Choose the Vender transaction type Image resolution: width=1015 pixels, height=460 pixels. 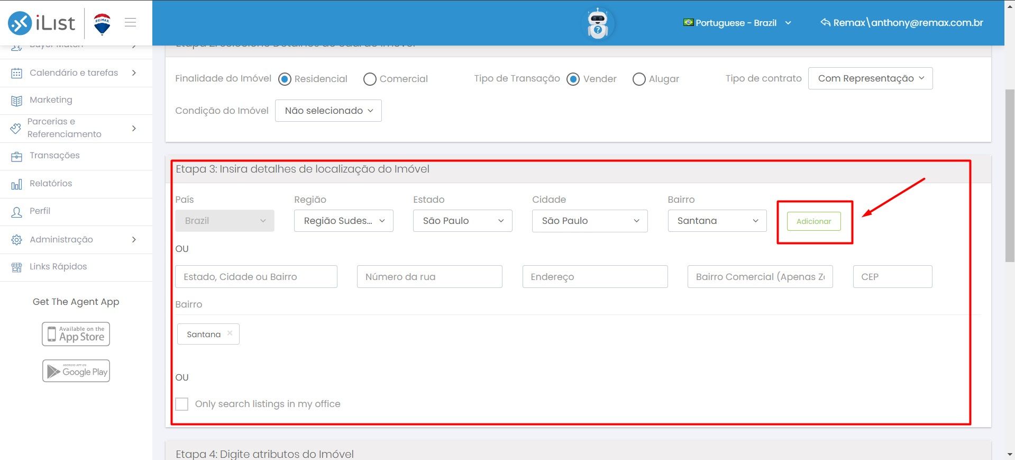573,79
